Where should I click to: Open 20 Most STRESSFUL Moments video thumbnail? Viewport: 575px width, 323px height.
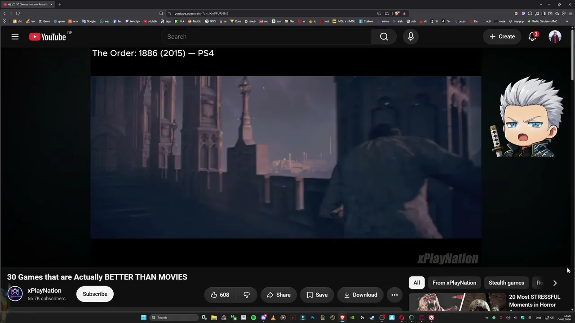[x=457, y=302]
